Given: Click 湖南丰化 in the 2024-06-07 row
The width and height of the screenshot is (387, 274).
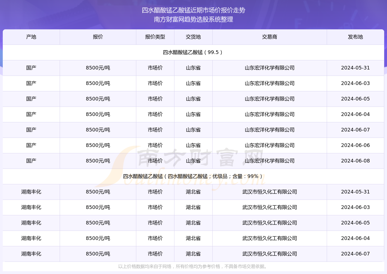Looking at the screenshot, I should tap(31, 254).
